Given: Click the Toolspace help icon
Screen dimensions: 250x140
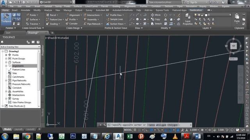Looking at the screenshot, I should 38,42.
